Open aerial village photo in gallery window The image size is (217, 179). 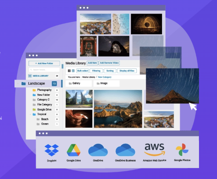tap(95, 24)
